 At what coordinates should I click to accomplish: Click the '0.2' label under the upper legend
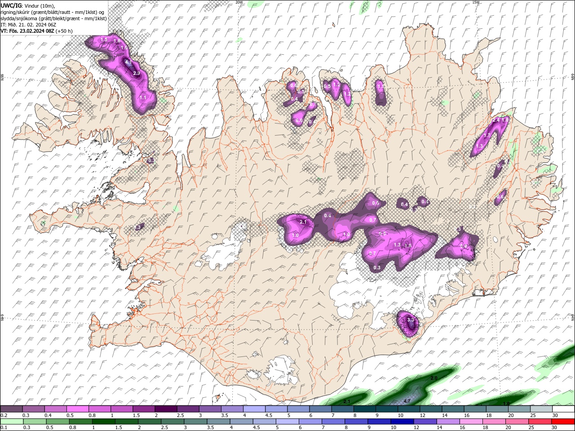[4, 415]
